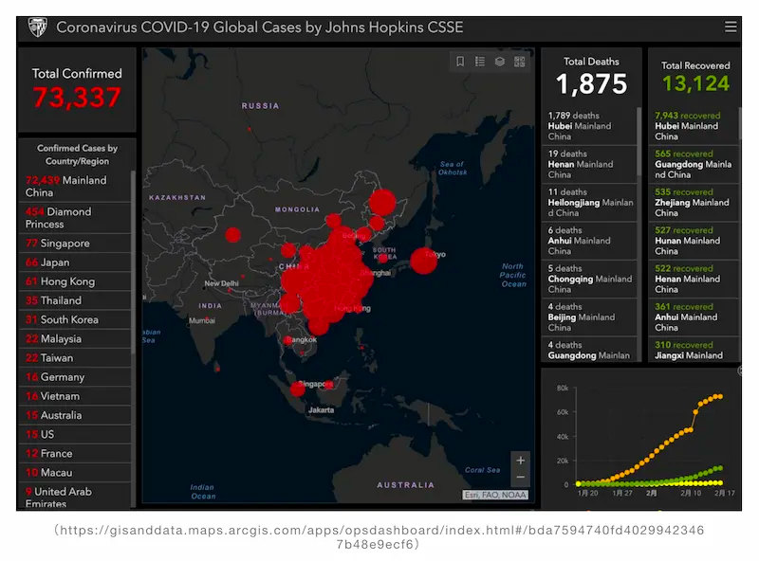Screen dimensions: 759x561
Task: Select United Arab Emirates in the list
Action: [75, 496]
